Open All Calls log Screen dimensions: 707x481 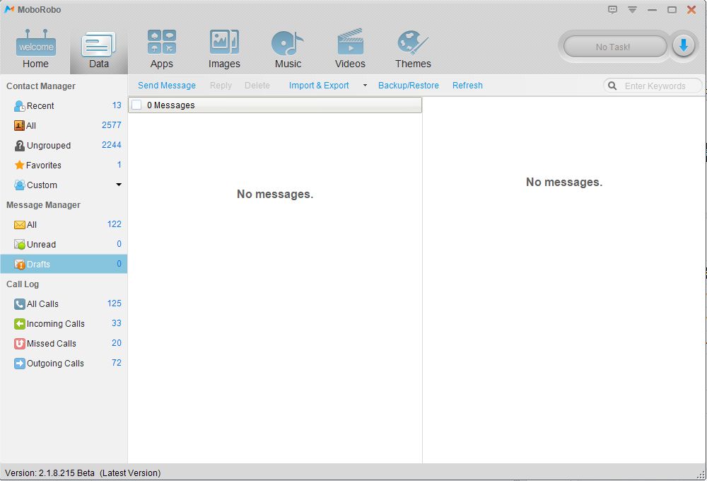[64, 303]
